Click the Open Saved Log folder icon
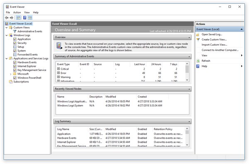 (198, 34)
